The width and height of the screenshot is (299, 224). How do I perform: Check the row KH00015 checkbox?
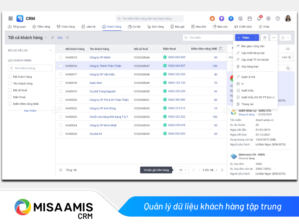pos(61,57)
